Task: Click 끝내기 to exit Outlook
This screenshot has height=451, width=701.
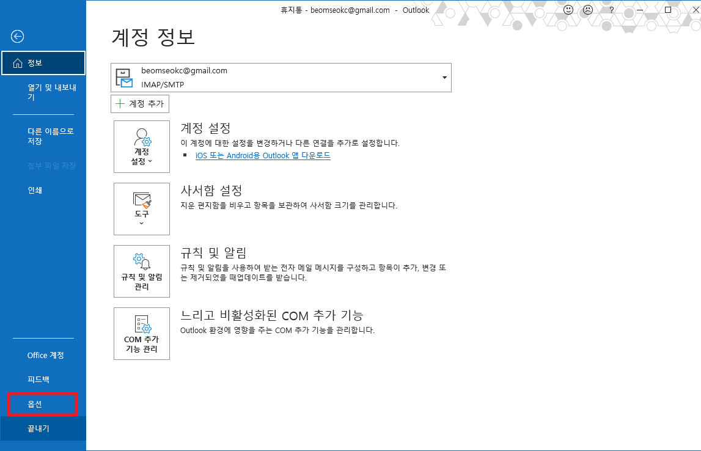Action: 43,428
